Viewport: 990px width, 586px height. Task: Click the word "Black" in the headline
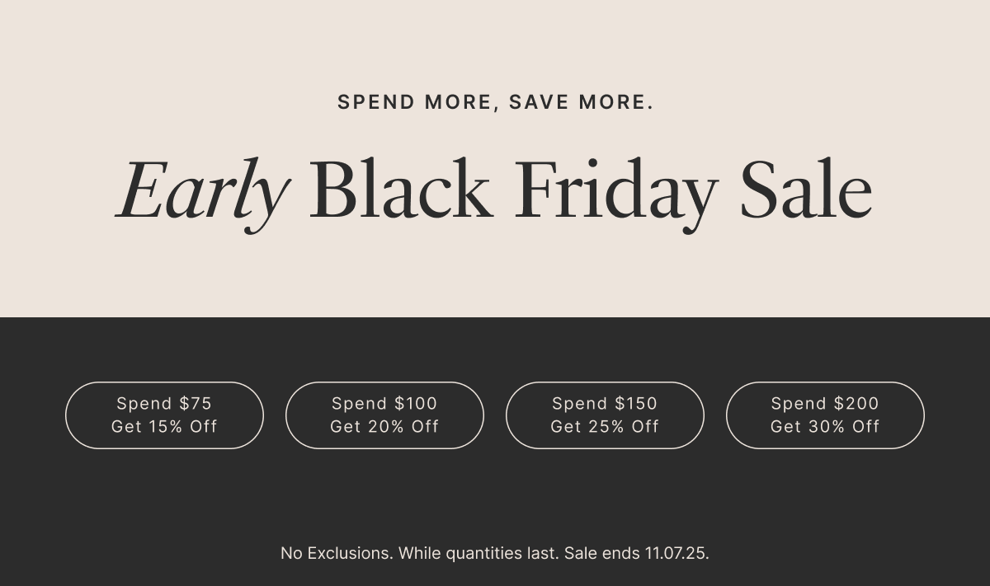coord(400,191)
